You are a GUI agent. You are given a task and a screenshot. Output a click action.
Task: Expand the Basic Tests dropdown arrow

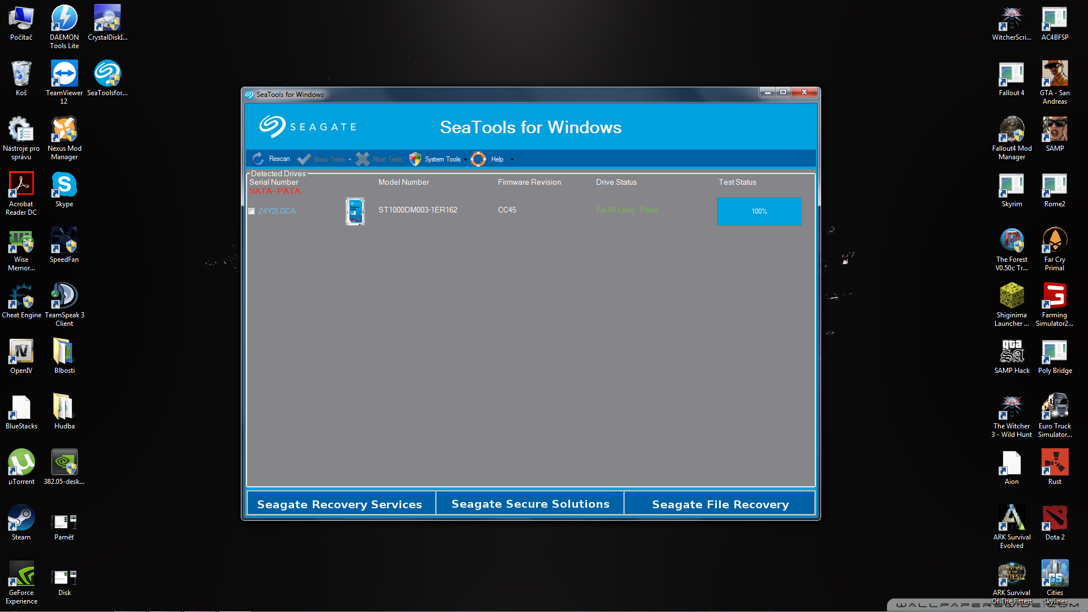click(350, 160)
